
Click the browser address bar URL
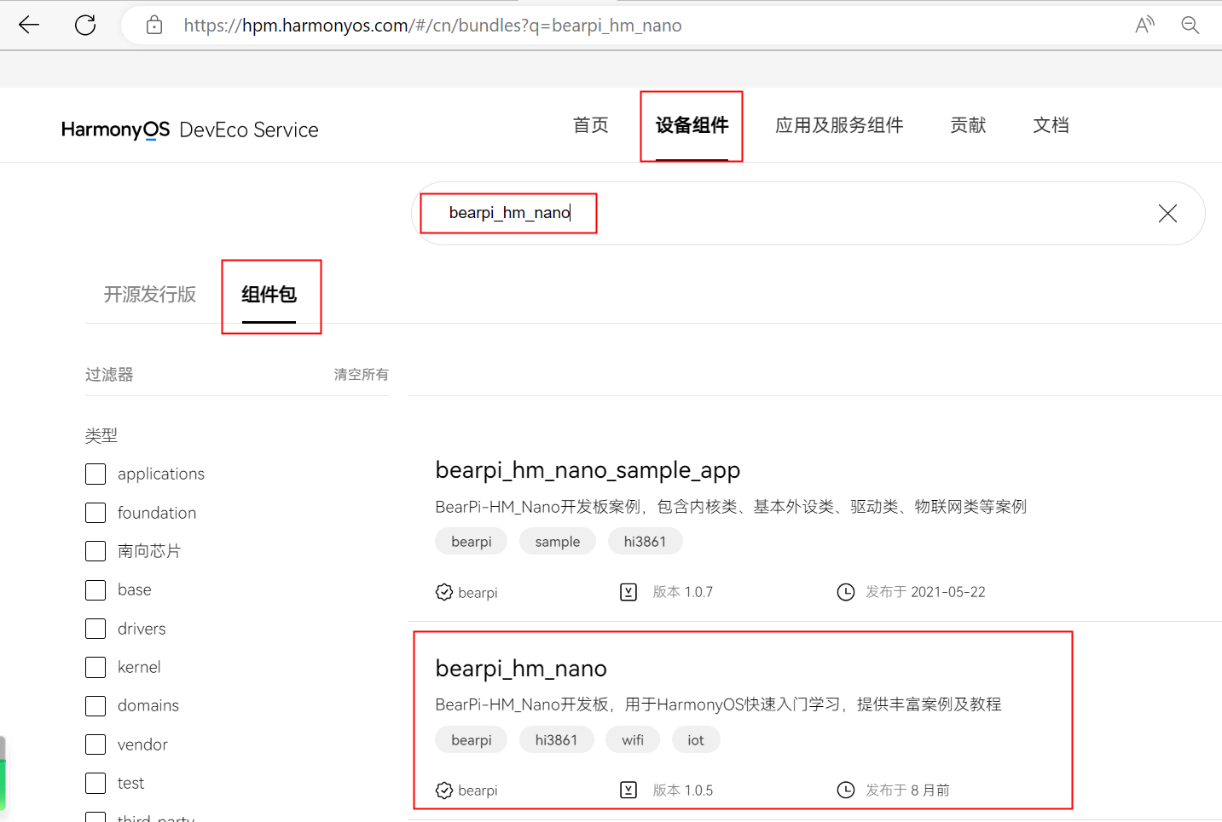click(432, 26)
